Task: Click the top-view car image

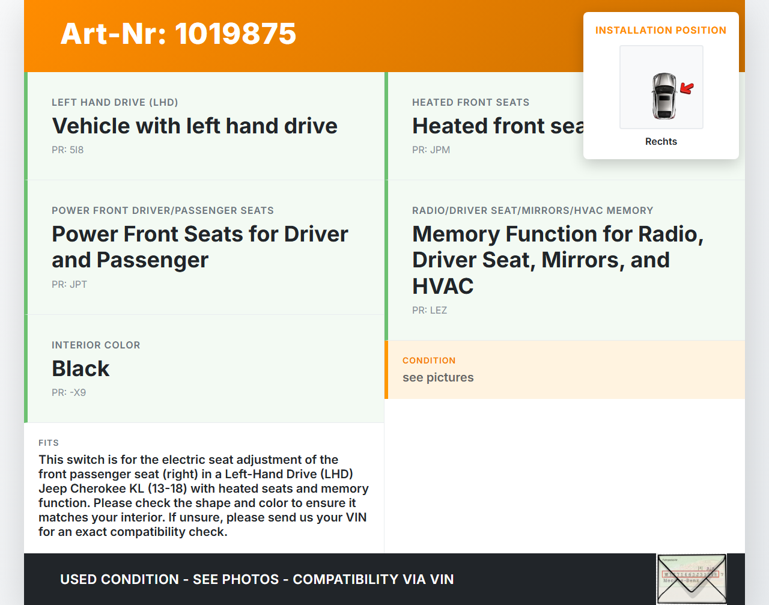Action: coord(664,96)
